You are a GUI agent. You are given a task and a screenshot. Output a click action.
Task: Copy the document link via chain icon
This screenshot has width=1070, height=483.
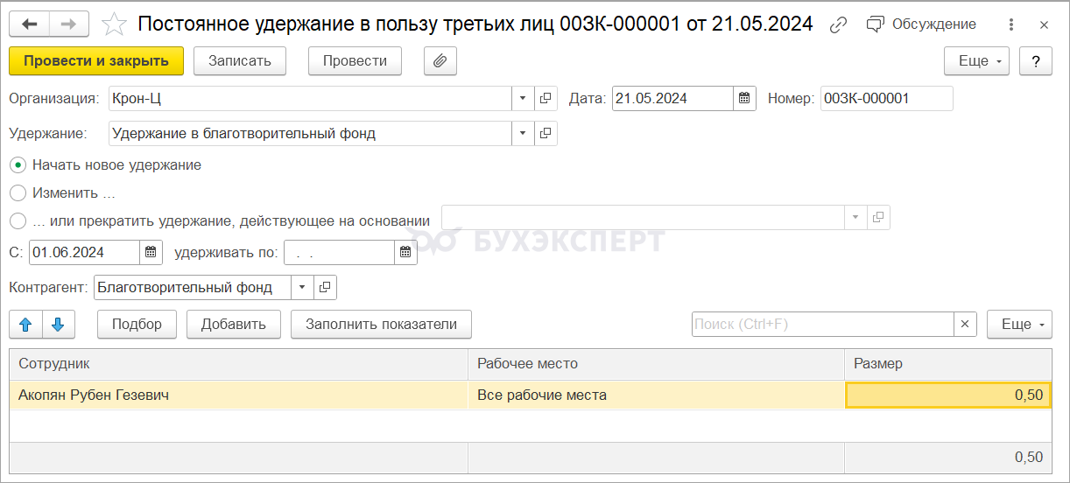(x=838, y=24)
